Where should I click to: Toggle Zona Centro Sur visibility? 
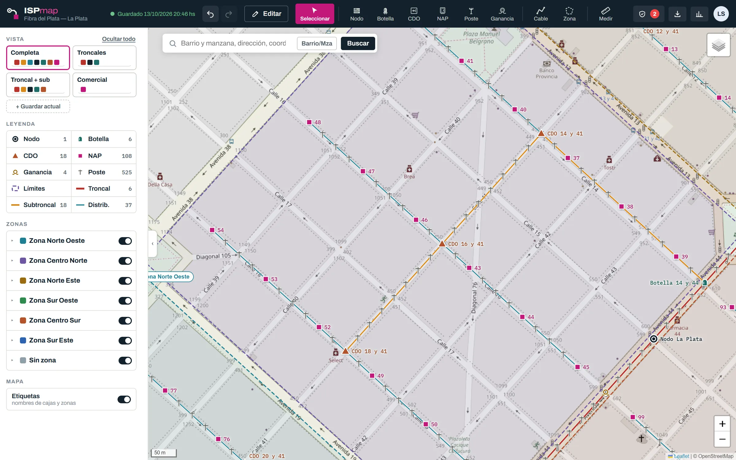125,320
